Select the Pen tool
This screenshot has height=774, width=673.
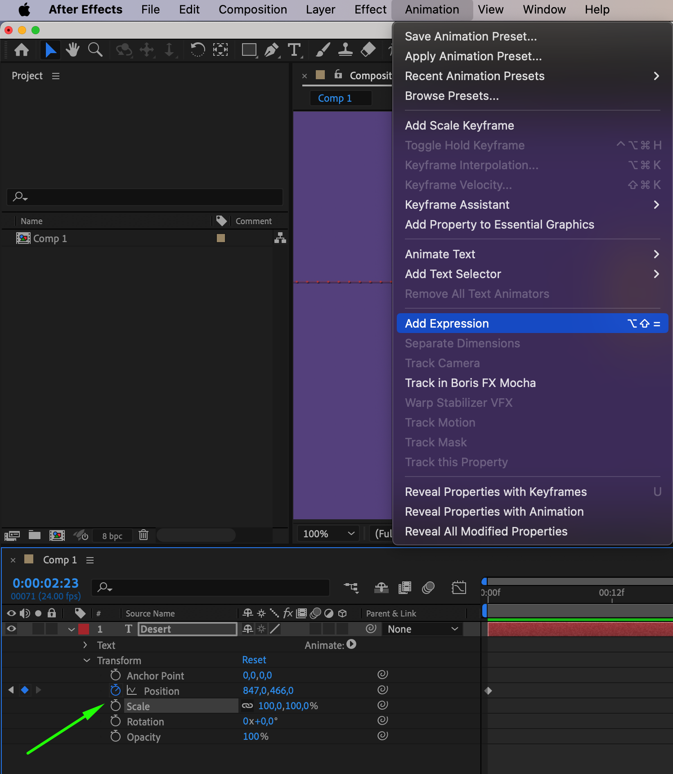point(271,49)
